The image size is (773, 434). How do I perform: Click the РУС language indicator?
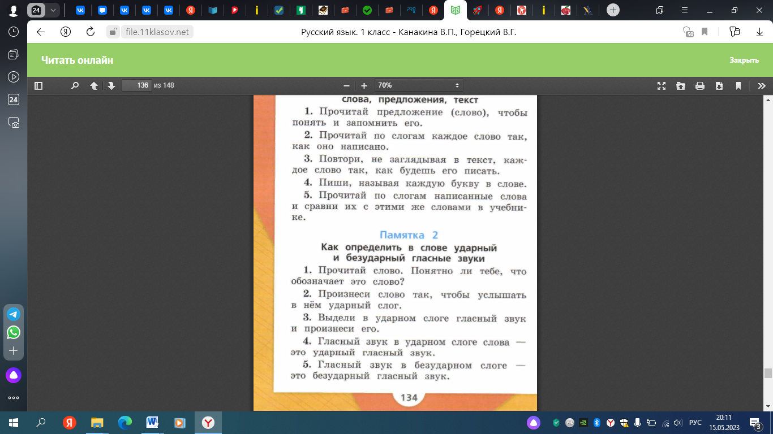coord(695,423)
